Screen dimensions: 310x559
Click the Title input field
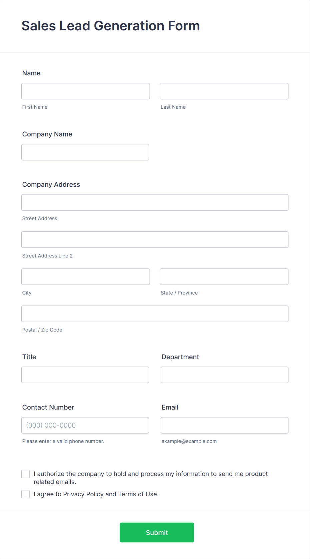(85, 375)
